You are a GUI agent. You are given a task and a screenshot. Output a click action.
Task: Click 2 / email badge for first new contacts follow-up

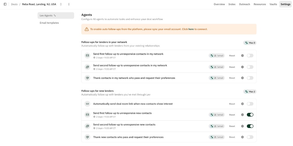(x=217, y=115)
